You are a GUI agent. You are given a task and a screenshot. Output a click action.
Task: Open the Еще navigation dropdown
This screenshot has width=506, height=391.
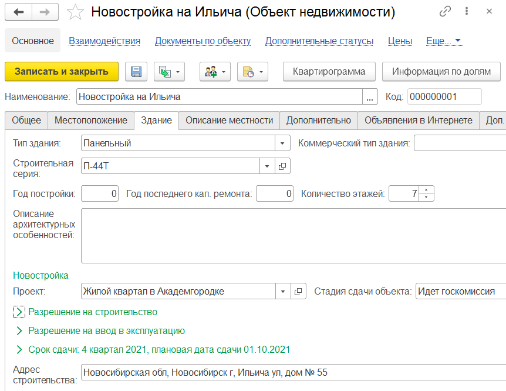tap(444, 41)
